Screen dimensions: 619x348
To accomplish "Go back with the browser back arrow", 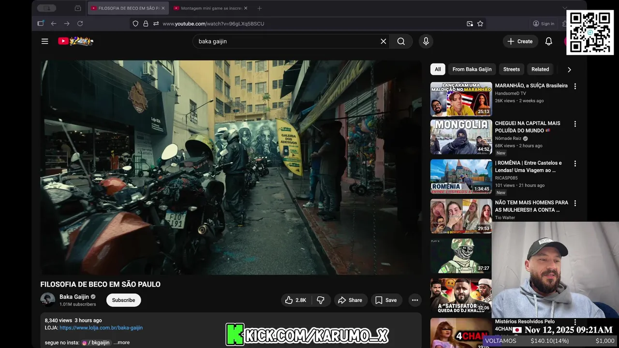I will click(x=54, y=23).
